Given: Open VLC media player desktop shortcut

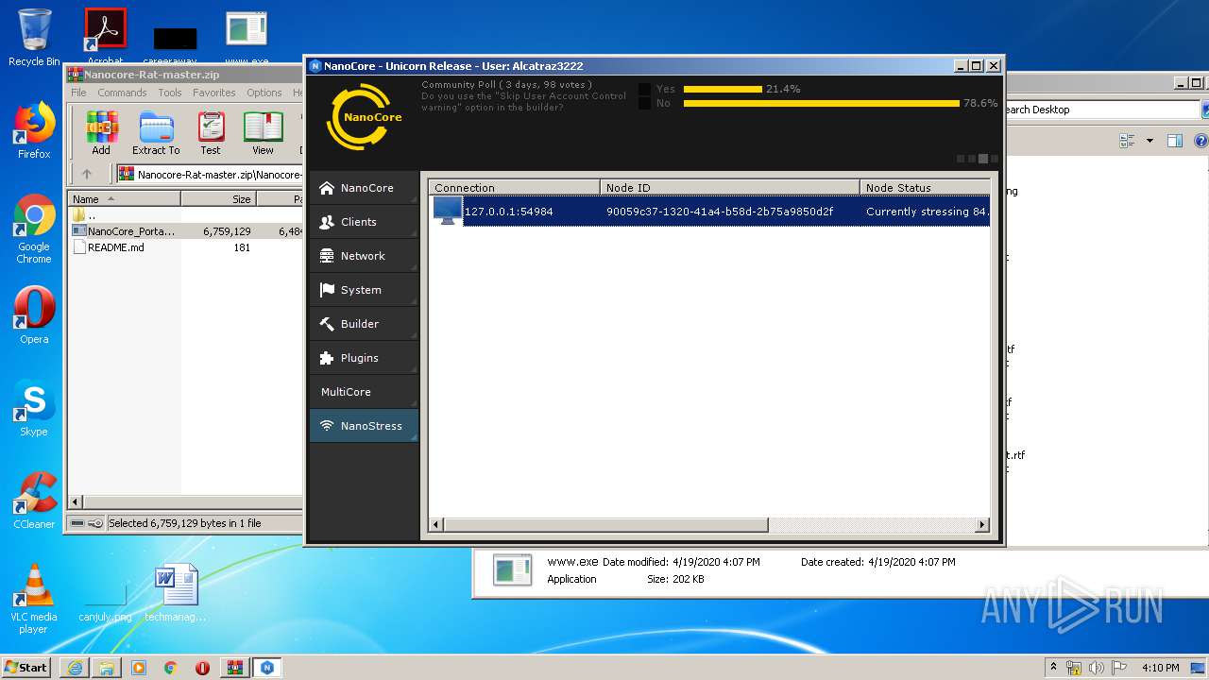Looking at the screenshot, I should (x=34, y=599).
